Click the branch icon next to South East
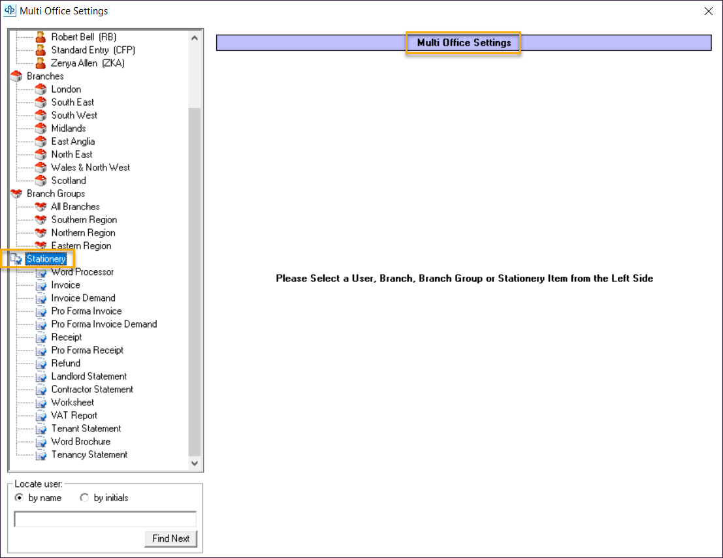Viewport: 723px width, 558px height. (x=40, y=102)
